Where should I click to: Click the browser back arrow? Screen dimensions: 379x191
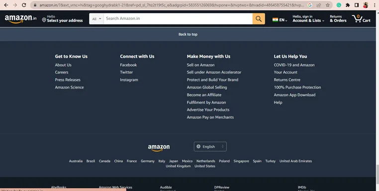[6, 5]
